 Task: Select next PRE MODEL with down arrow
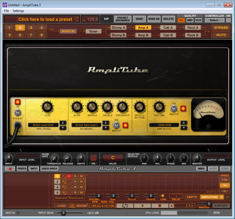(x=63, y=128)
